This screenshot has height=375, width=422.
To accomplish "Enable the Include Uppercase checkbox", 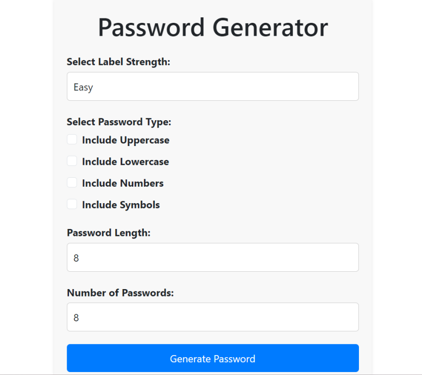I will (x=72, y=140).
